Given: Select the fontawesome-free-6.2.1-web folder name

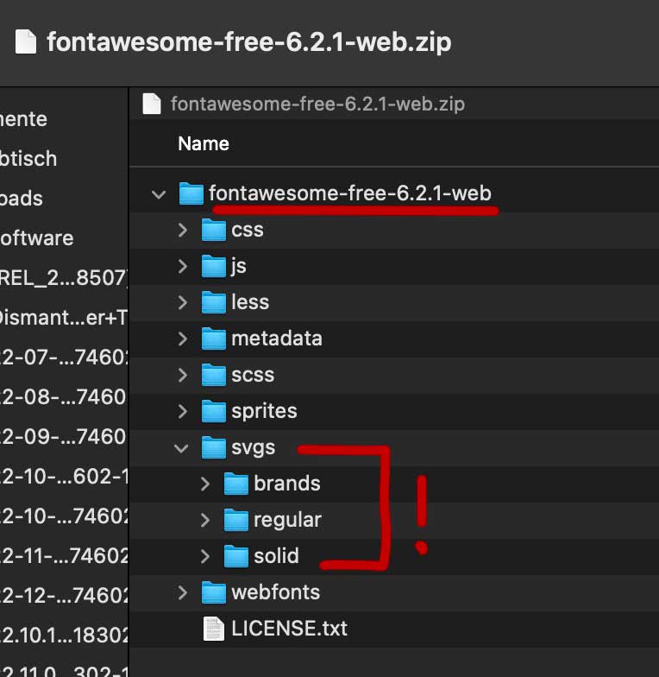Looking at the screenshot, I should coord(350,193).
